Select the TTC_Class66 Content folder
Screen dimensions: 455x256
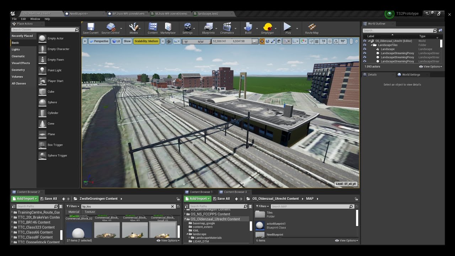(x=35, y=232)
